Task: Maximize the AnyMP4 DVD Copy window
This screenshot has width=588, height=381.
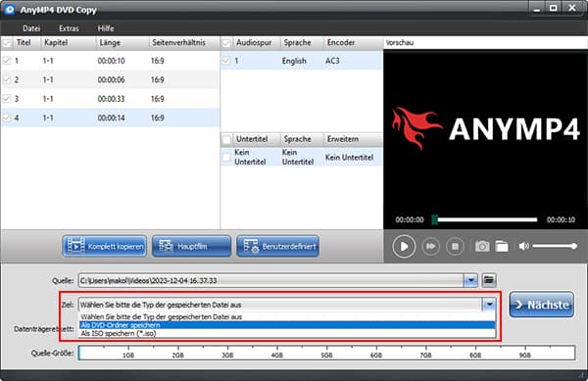Action: (x=553, y=8)
